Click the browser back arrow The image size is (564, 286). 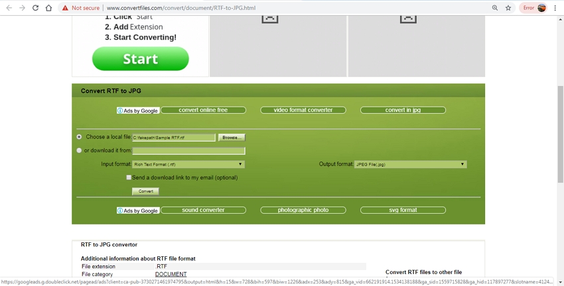click(x=9, y=8)
